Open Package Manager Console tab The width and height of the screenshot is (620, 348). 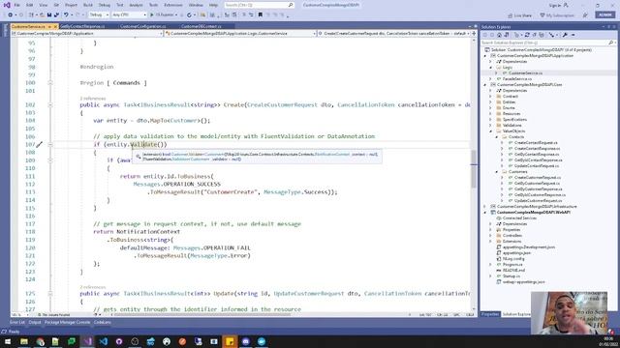[67, 322]
